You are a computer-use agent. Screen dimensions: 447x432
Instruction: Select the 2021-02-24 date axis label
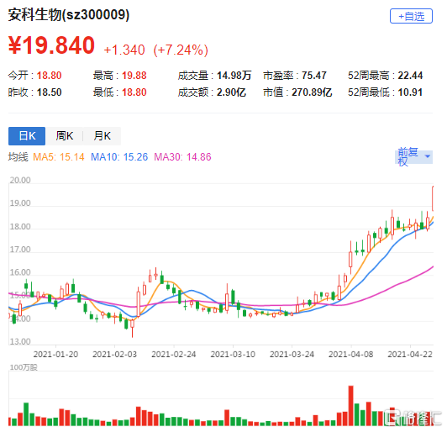(x=174, y=355)
